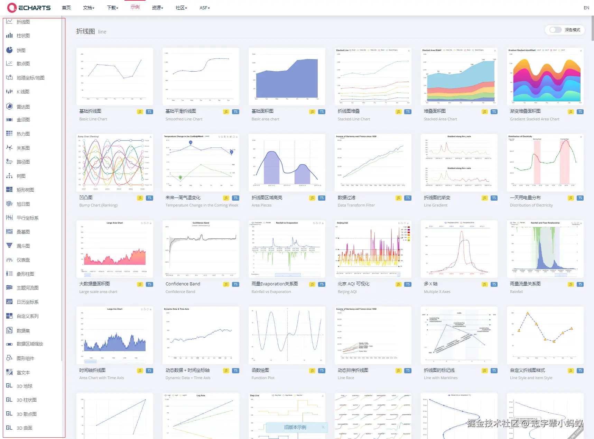Expand the 社区 dropdown menu
Image resolution: width=594 pixels, height=439 pixels.
pyautogui.click(x=181, y=8)
